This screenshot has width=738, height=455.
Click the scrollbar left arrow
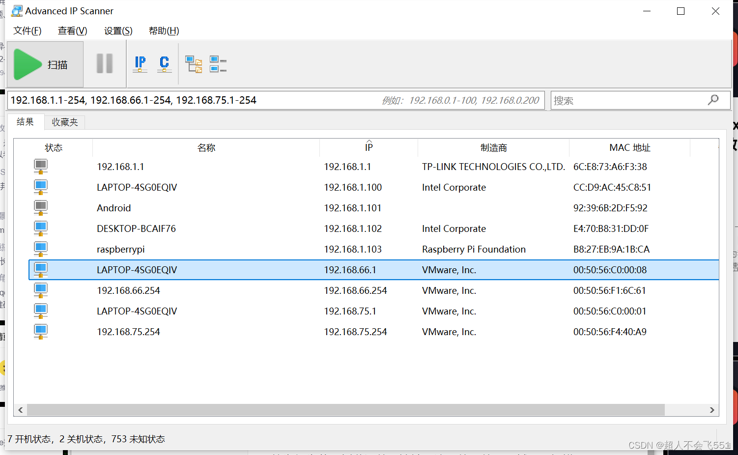click(20, 410)
